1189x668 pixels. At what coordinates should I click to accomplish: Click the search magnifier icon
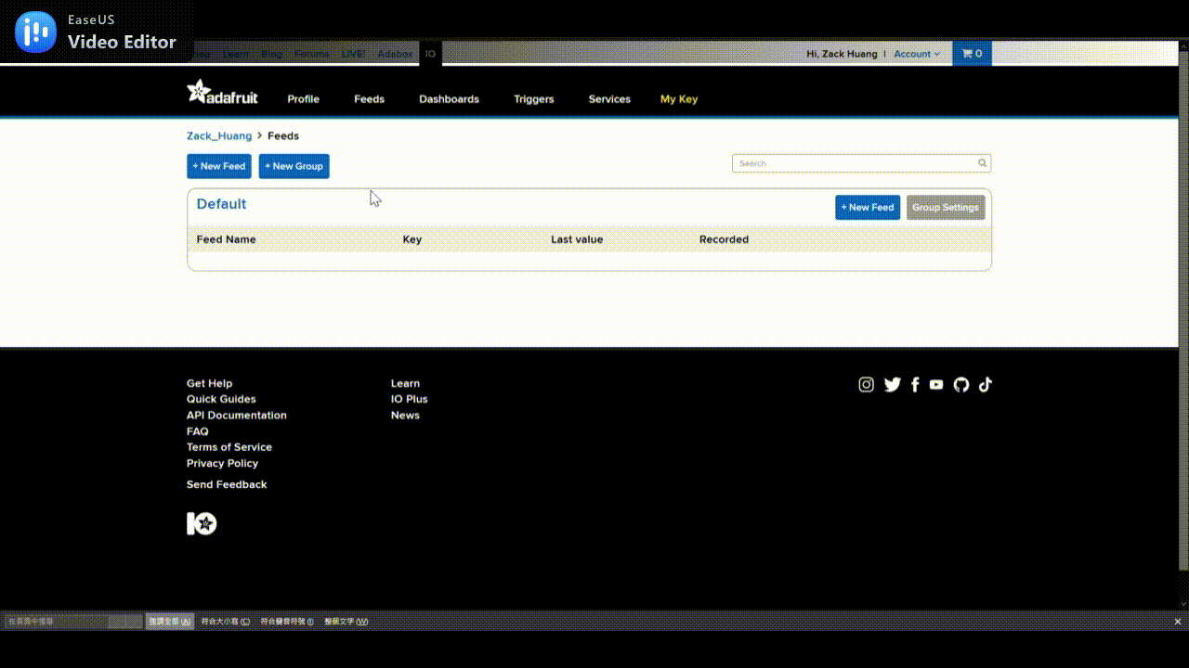coord(982,163)
